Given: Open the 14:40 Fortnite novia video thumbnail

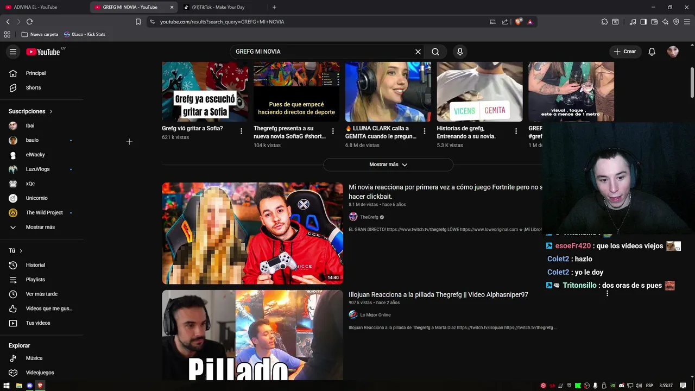Looking at the screenshot, I should (252, 234).
